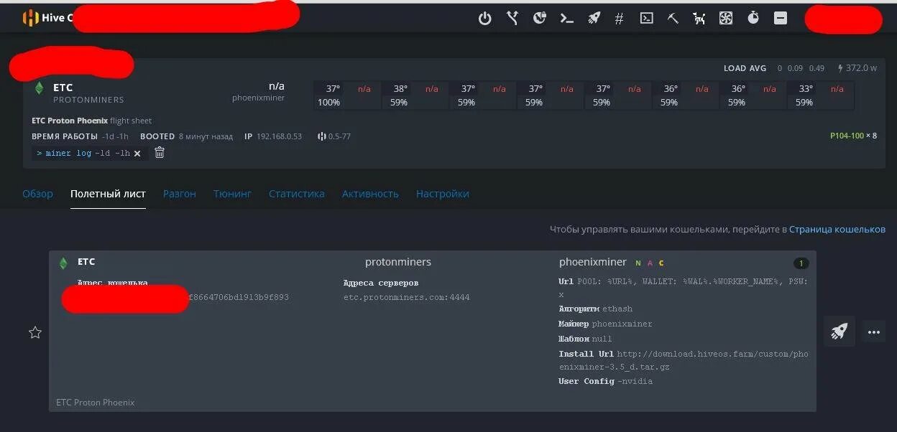Click the power icon in top toolbar
The height and width of the screenshot is (432, 897).
tap(485, 19)
